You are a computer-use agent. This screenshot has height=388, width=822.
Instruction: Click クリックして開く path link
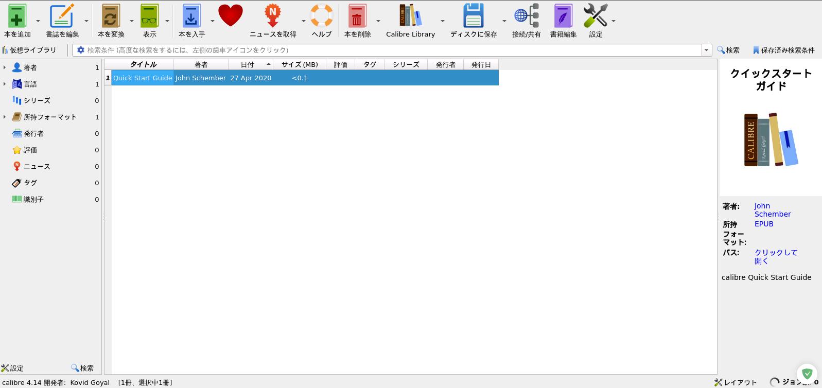click(x=776, y=257)
